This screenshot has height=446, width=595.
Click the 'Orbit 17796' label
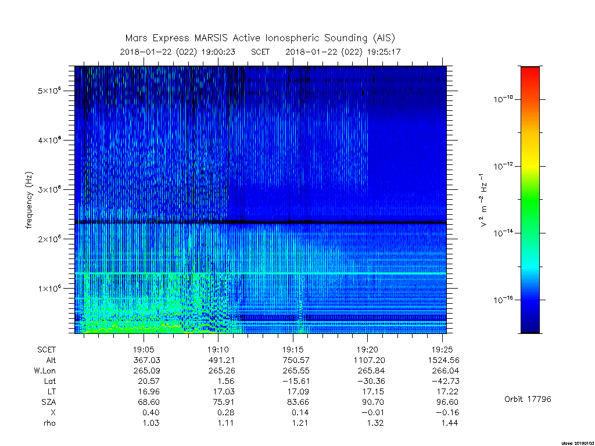(x=528, y=399)
